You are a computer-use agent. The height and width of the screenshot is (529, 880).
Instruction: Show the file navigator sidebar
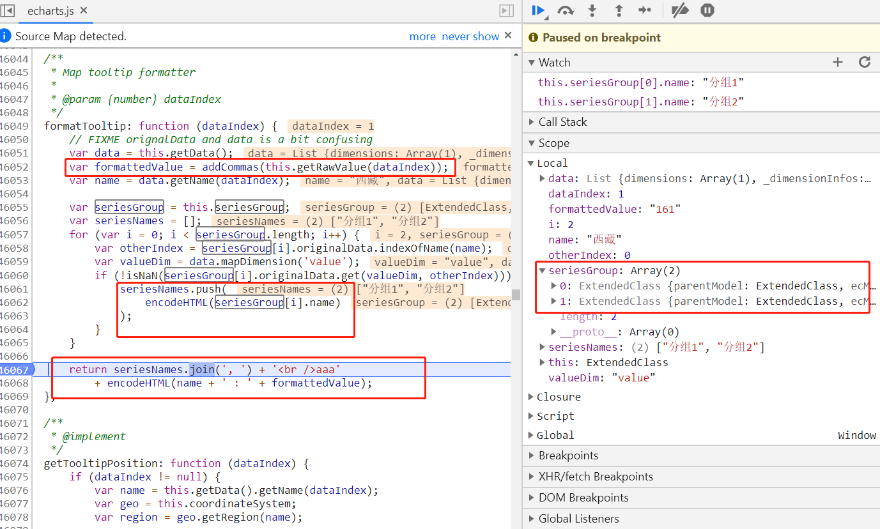click(7, 10)
